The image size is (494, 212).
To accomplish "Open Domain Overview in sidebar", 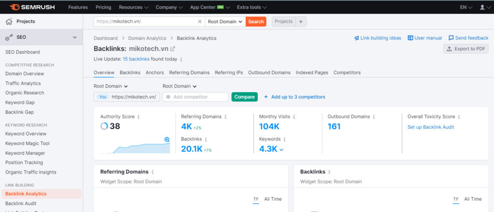I will [x=25, y=74].
